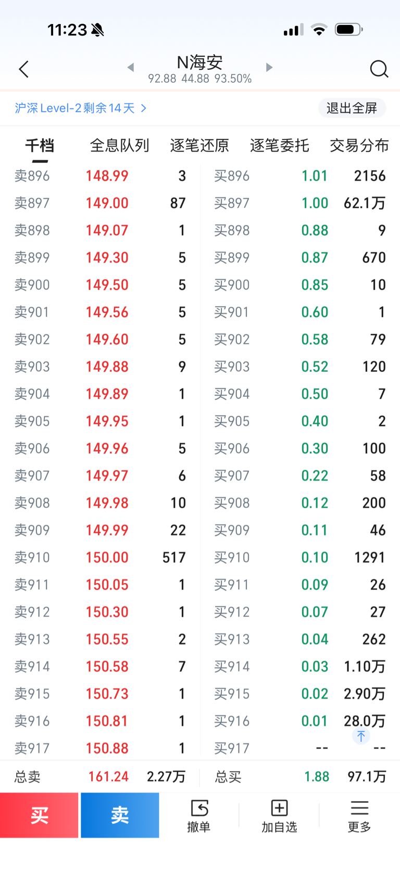Open the 交易分布 tab
The image size is (400, 869).
coord(359,146)
